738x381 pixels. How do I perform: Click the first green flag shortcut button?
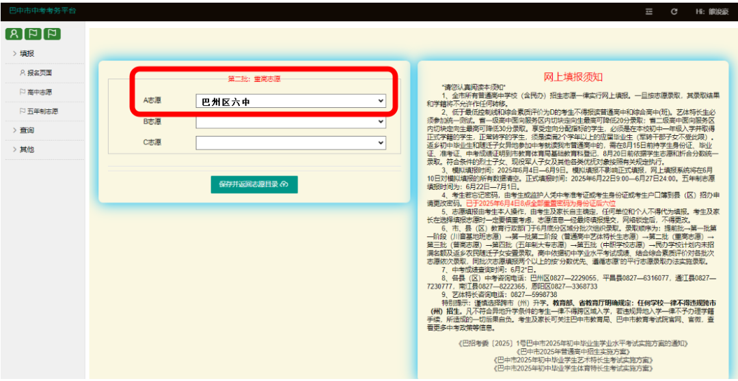(33, 33)
